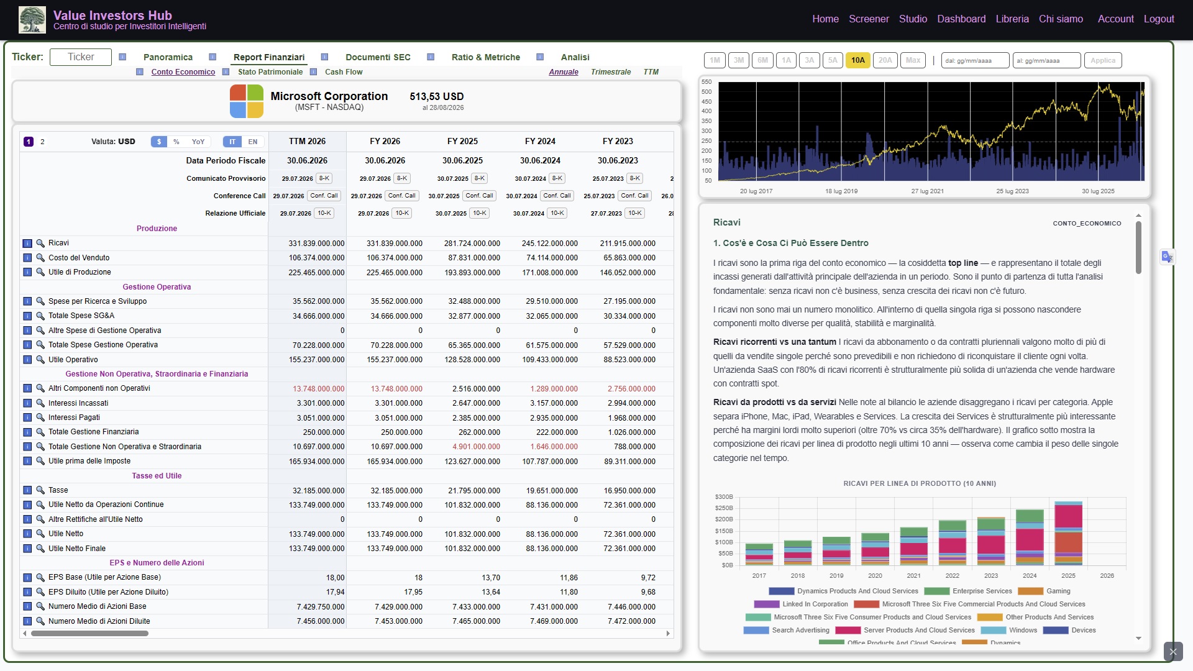Open info icon on Utile Operativo row
This screenshot has width=1193, height=671.
coord(27,360)
